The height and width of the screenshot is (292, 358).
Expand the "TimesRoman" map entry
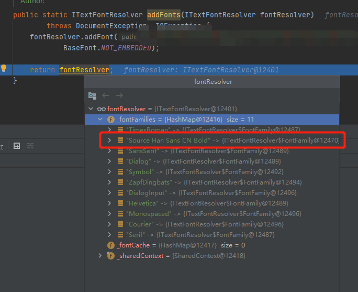[x=109, y=129]
